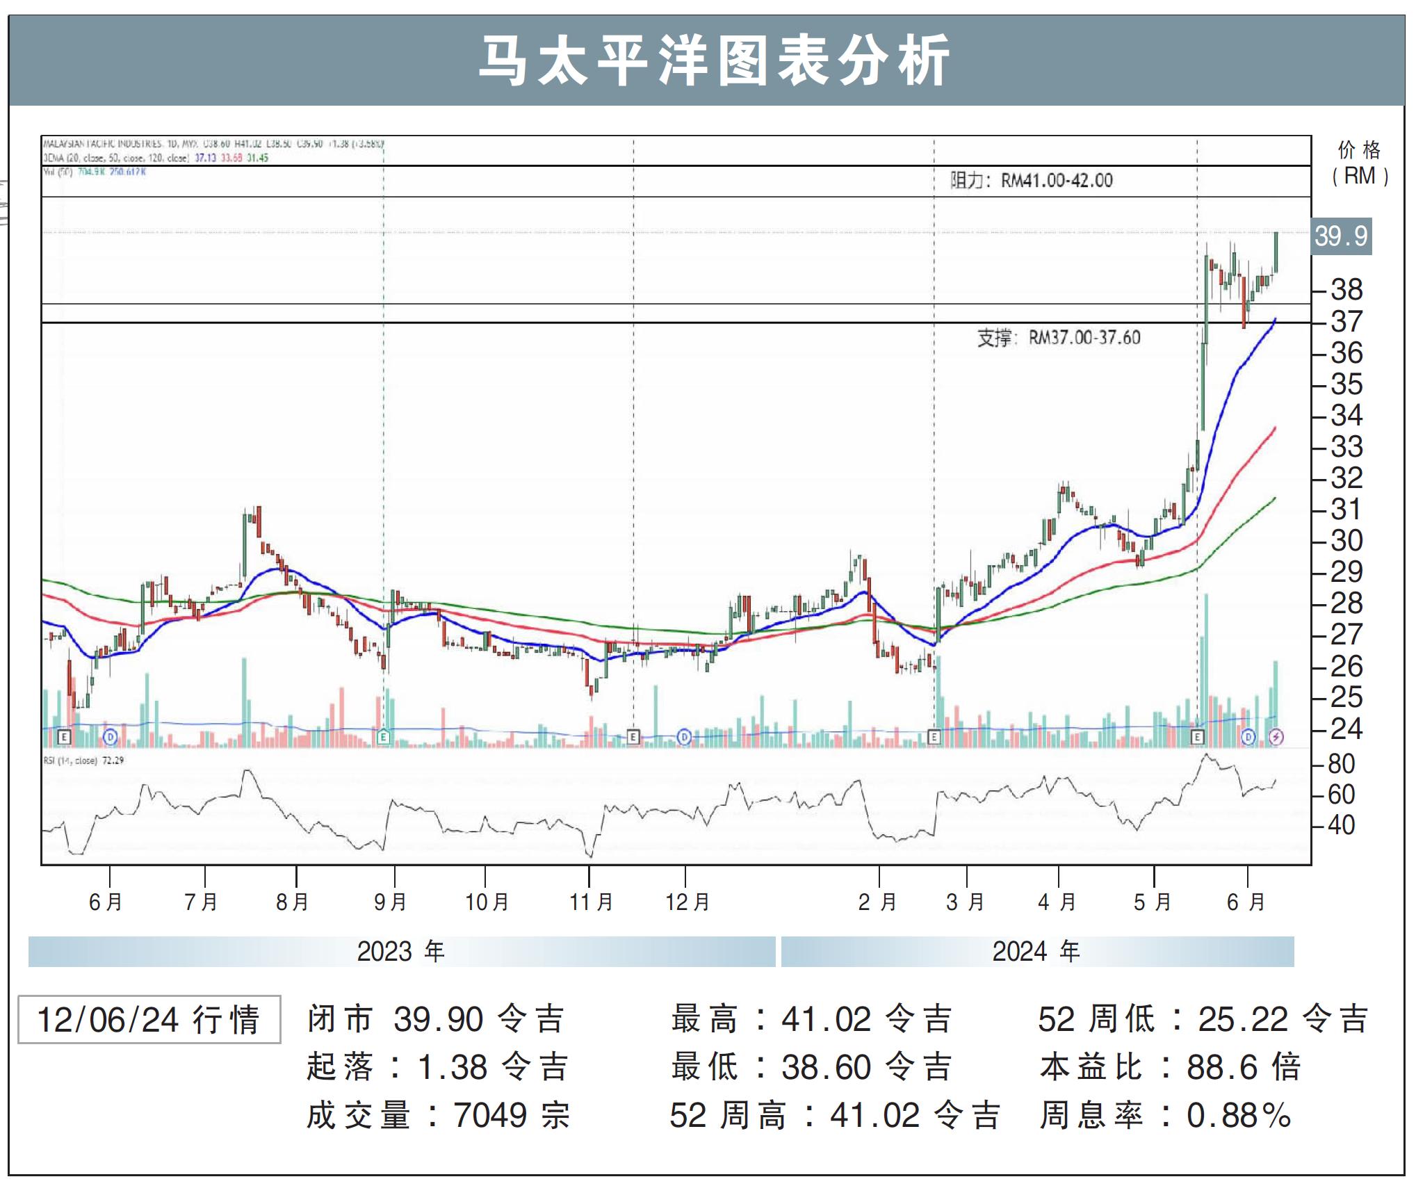The width and height of the screenshot is (1416, 1186).
Task: Click the 阻力: RM41.00-42.00 resistance label
Action: click(x=1032, y=181)
